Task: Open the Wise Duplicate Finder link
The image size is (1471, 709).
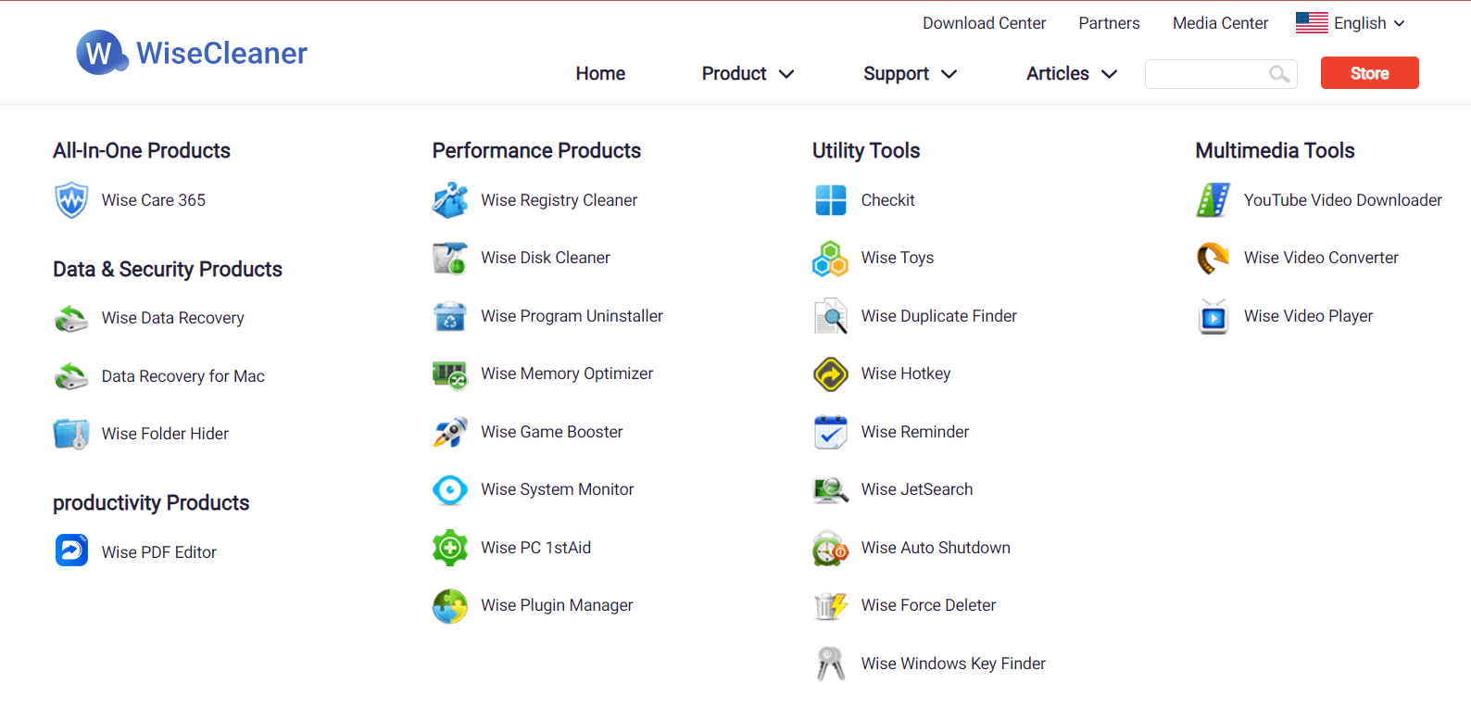Action: [x=939, y=316]
